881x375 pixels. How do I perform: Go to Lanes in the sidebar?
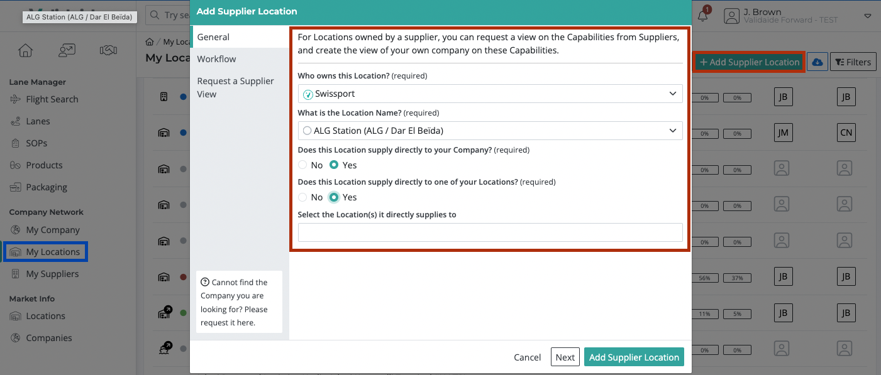[x=38, y=121]
